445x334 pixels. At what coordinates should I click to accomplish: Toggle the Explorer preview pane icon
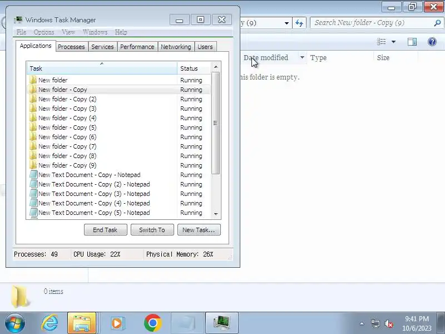click(x=412, y=42)
